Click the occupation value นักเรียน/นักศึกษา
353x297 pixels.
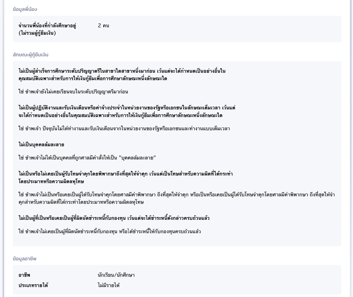(116, 275)
